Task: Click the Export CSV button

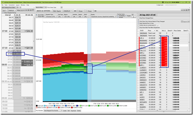Action: point(185,22)
